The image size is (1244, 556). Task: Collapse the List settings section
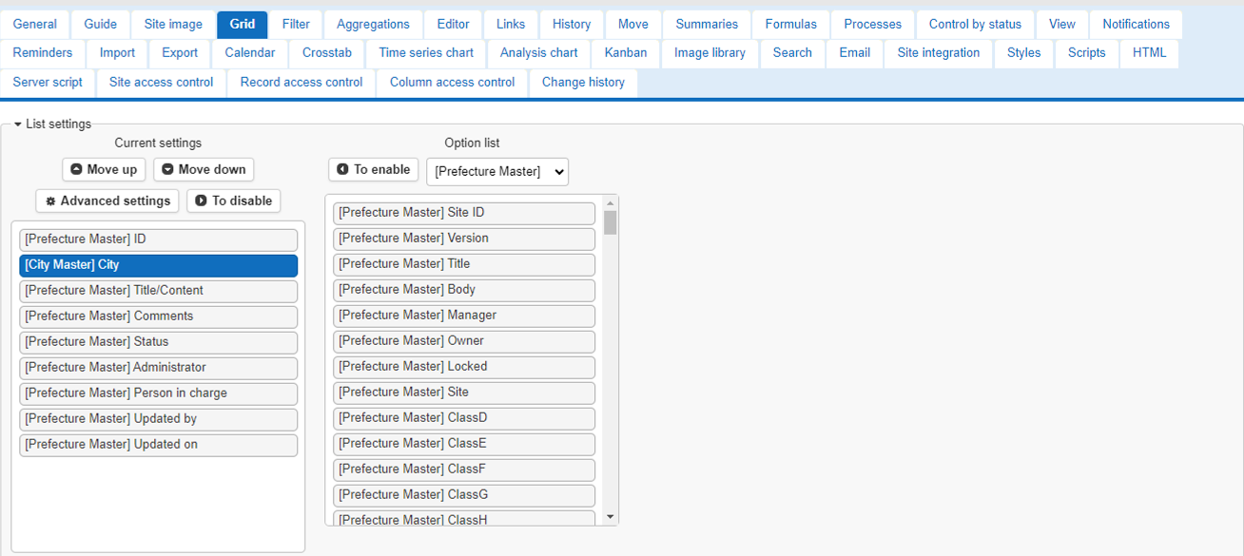coord(53,124)
